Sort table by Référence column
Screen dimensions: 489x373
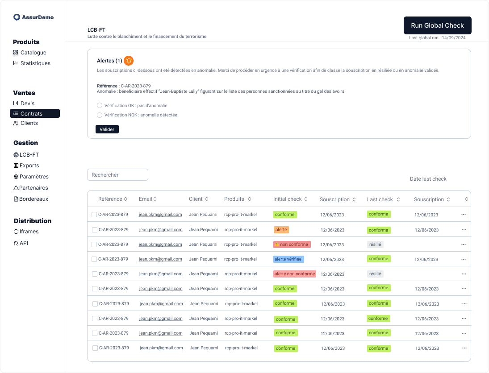click(125, 199)
